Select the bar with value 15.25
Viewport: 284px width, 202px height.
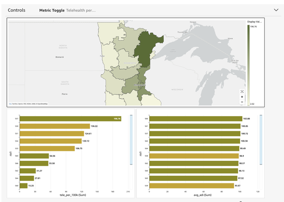[x=24, y=185]
